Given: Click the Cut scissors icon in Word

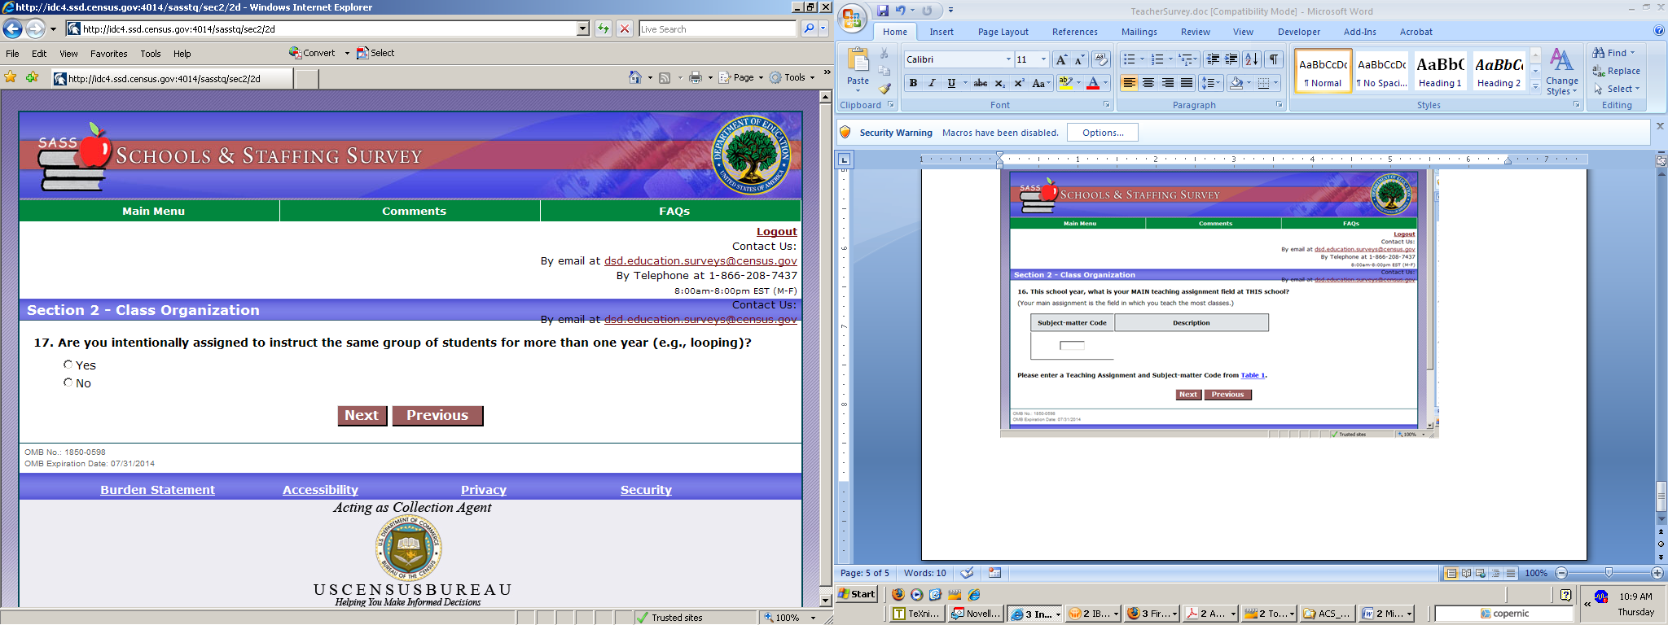Looking at the screenshot, I should point(884,53).
